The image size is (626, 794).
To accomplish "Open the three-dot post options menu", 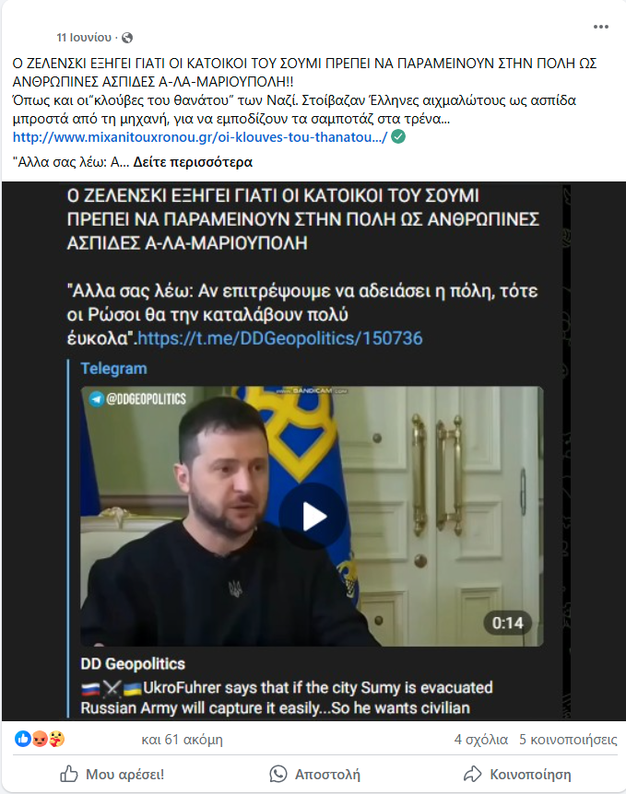I will (x=601, y=27).
